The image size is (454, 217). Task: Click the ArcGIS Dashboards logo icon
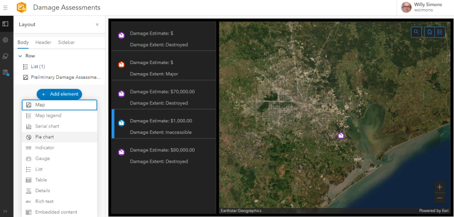[x=22, y=7]
